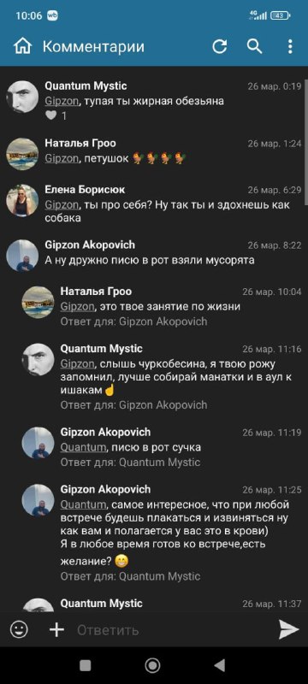Tap Android recent apps square button
The width and height of the screenshot is (308, 684).
(x=86, y=665)
